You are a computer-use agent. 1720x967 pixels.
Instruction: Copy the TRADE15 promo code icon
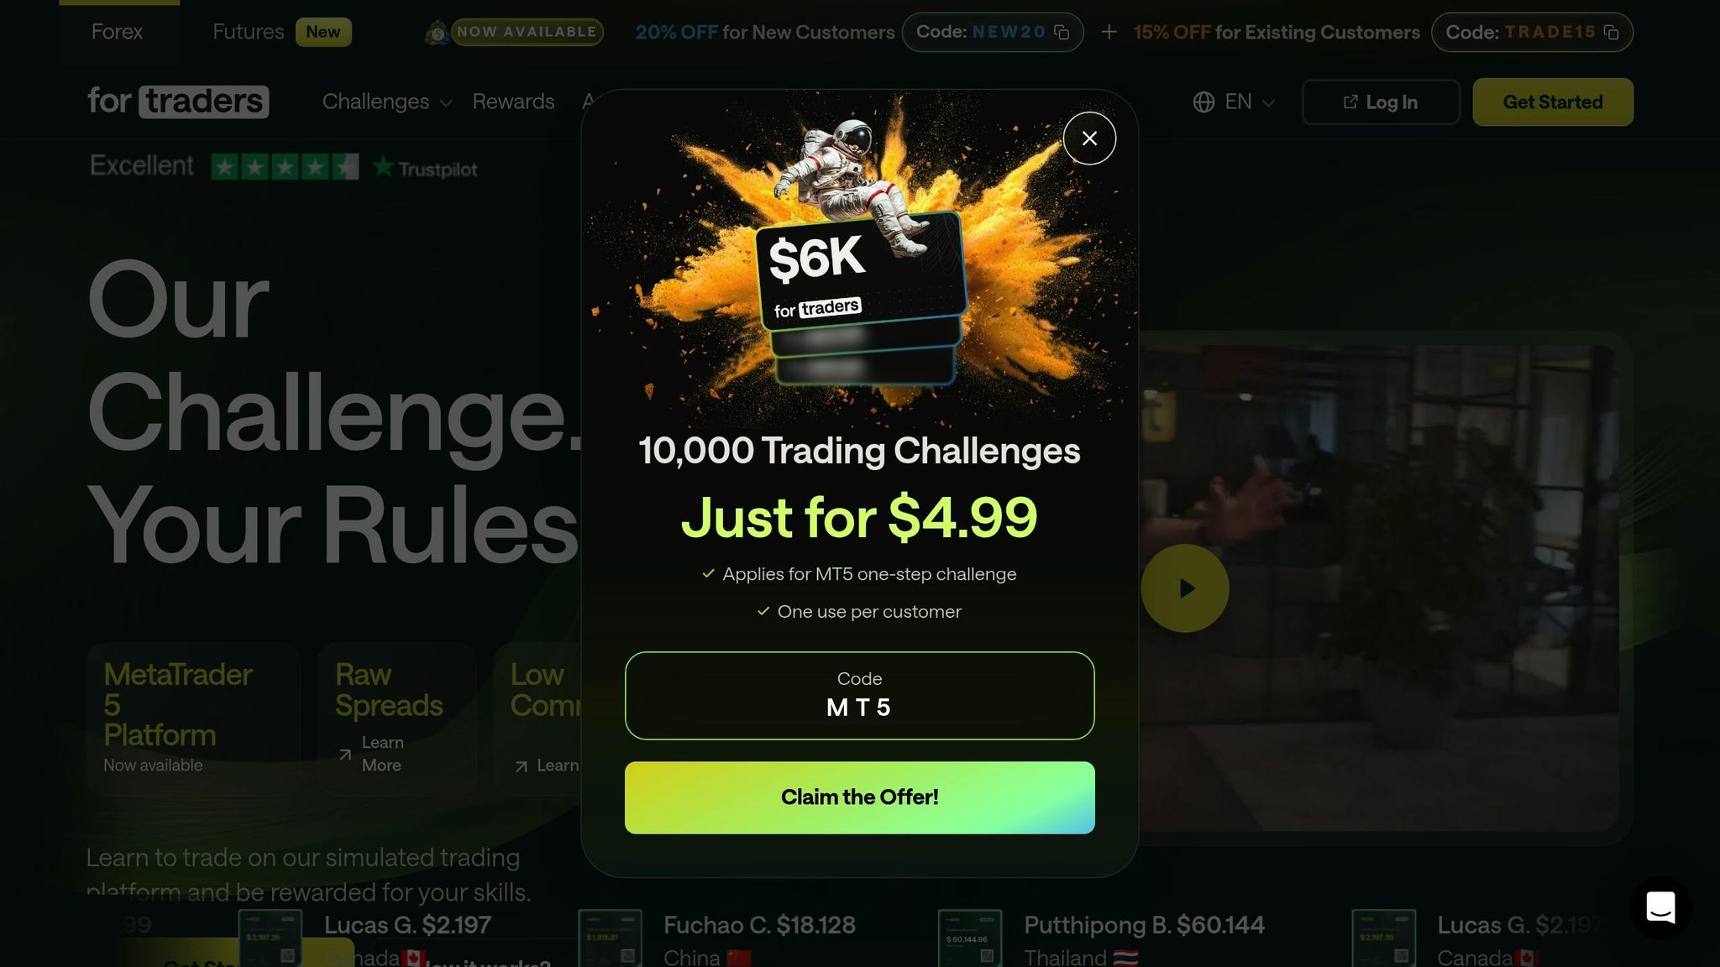pyautogui.click(x=1611, y=32)
